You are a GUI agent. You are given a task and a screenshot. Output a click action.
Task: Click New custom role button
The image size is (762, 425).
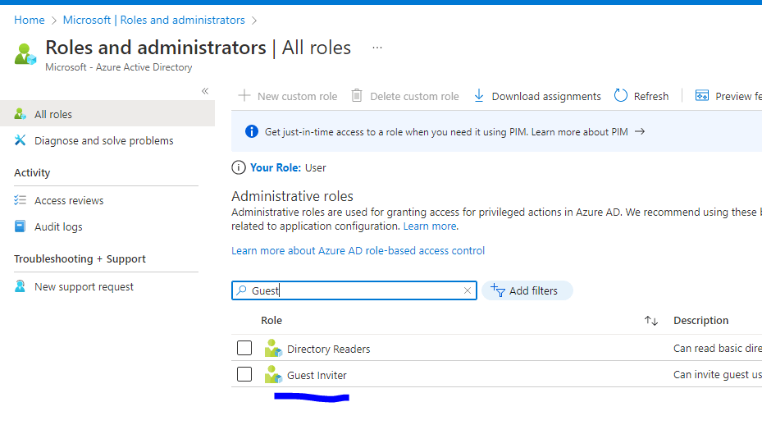[x=288, y=96]
